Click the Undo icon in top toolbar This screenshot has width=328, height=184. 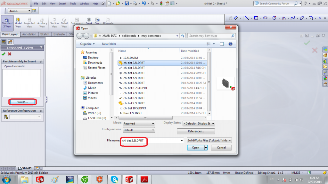144,3
